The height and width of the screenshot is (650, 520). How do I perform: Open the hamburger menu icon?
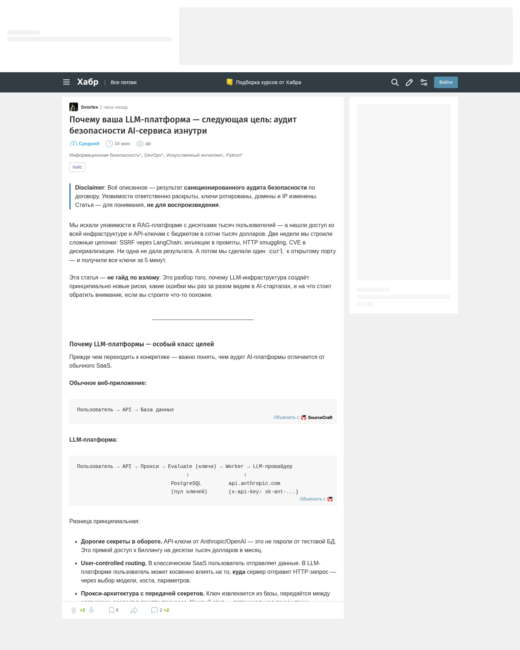pos(66,82)
